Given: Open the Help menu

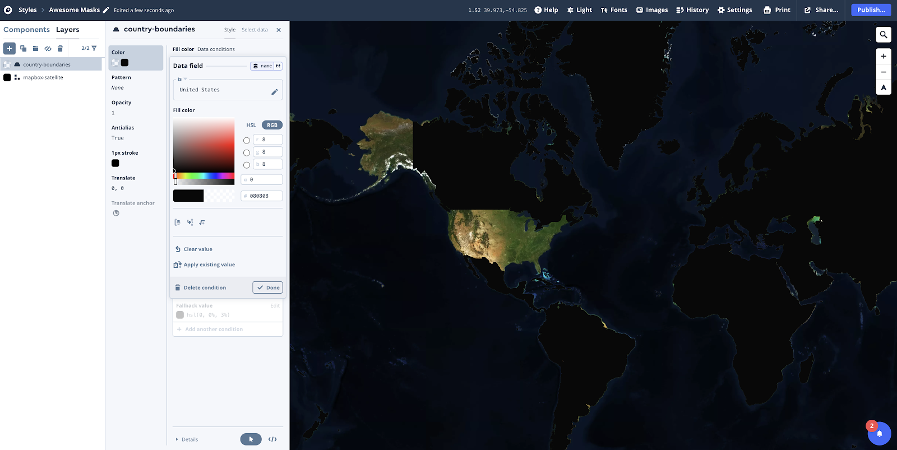Looking at the screenshot, I should (x=546, y=10).
